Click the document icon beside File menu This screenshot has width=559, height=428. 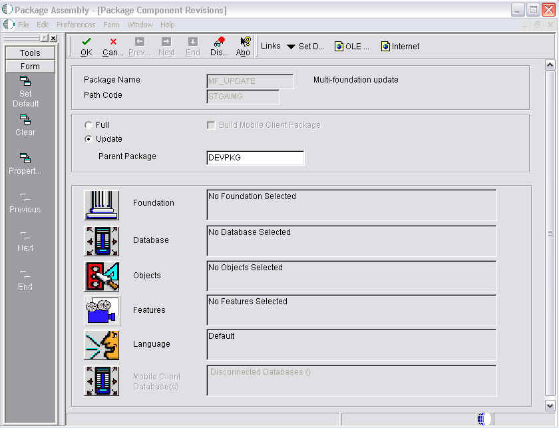[x=9, y=25]
